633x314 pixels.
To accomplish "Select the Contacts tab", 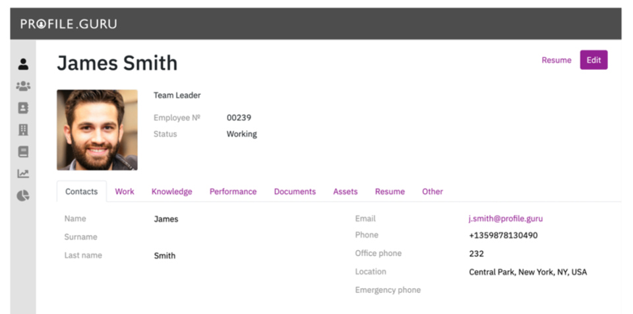I will tap(82, 191).
